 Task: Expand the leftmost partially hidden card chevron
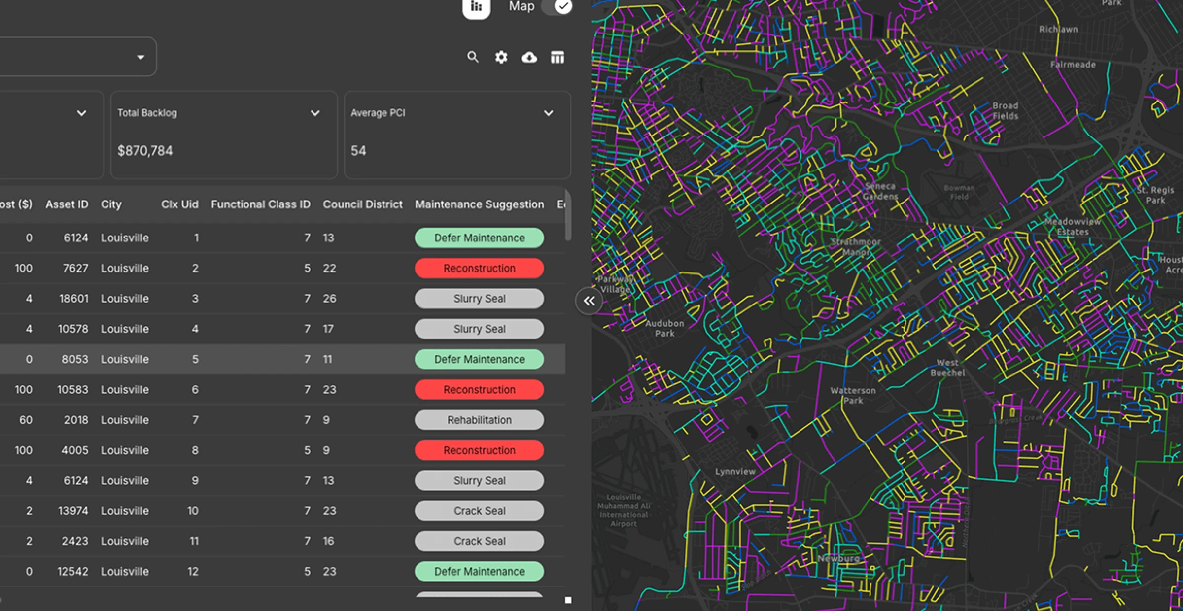click(x=82, y=113)
